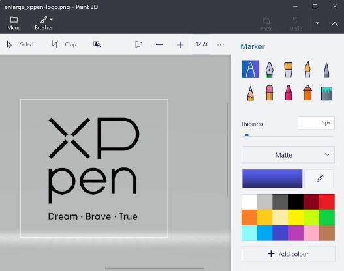Image resolution: width=344 pixels, height=271 pixels.
Task: Click the Thickness slider handle
Action: 247,135
